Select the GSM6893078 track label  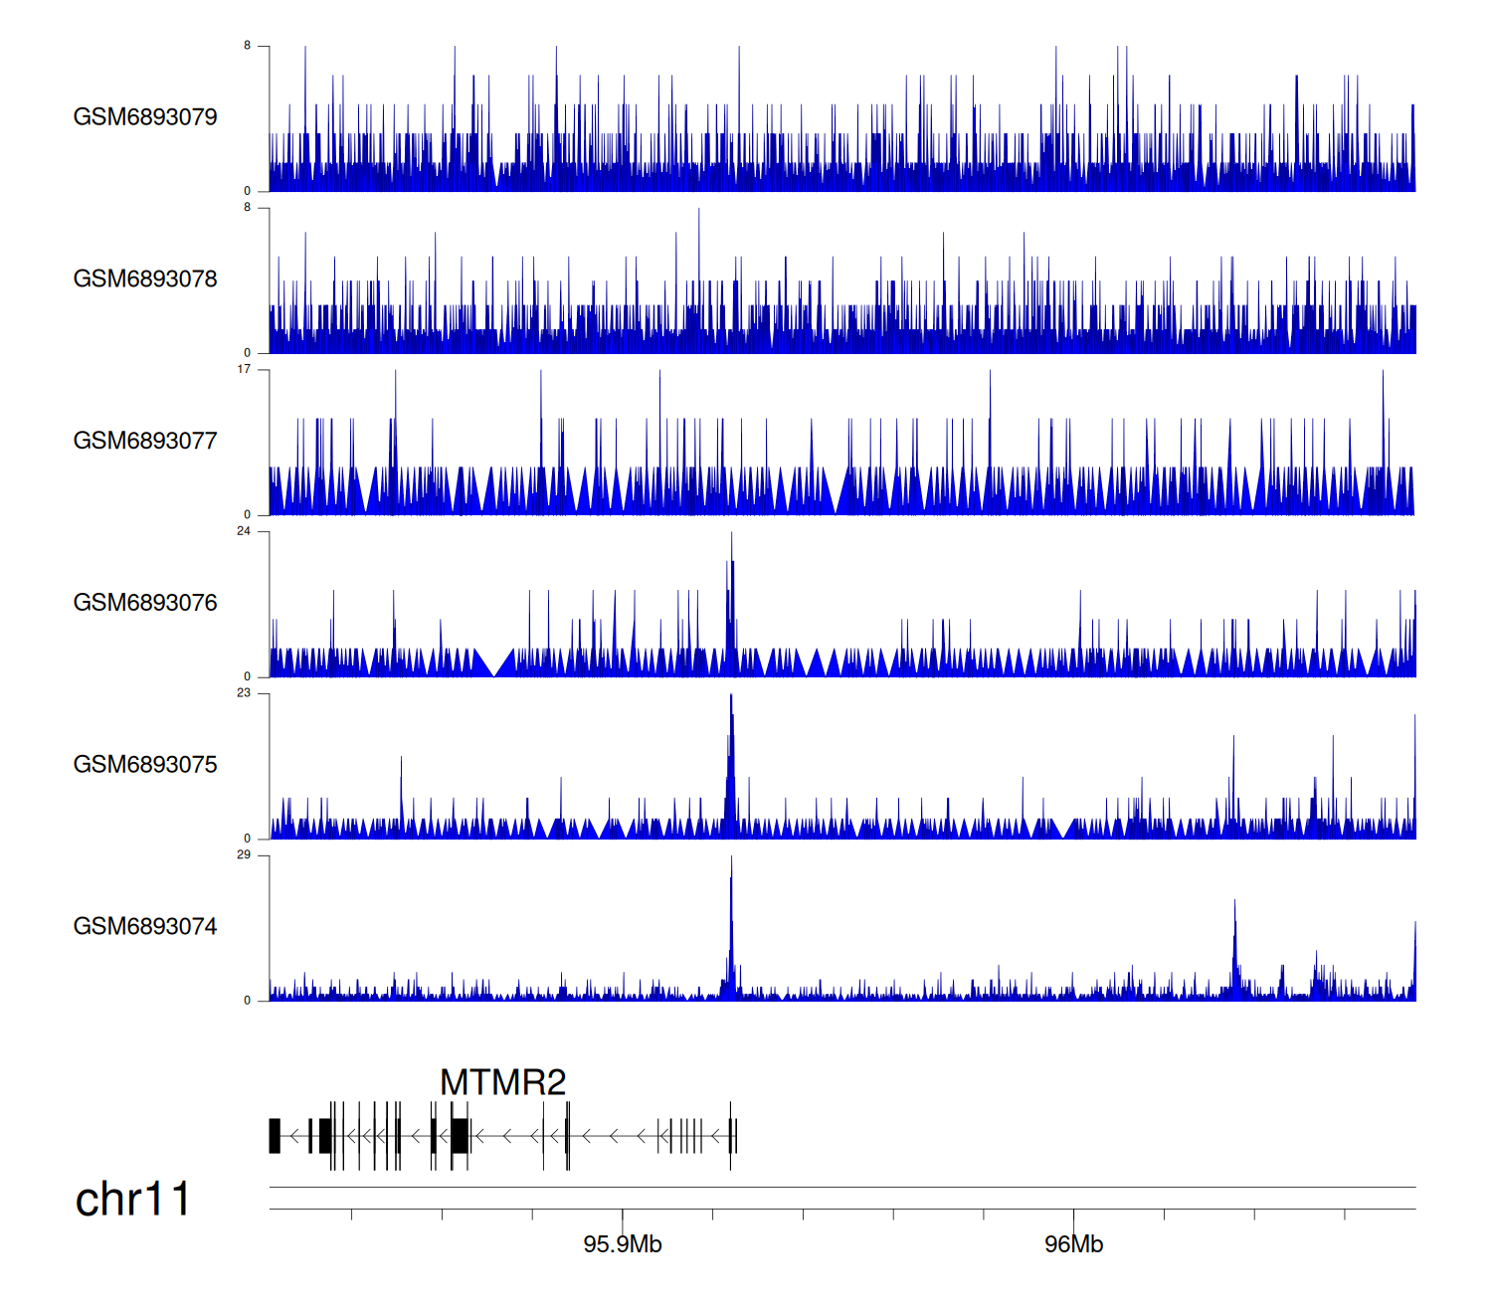click(x=145, y=280)
